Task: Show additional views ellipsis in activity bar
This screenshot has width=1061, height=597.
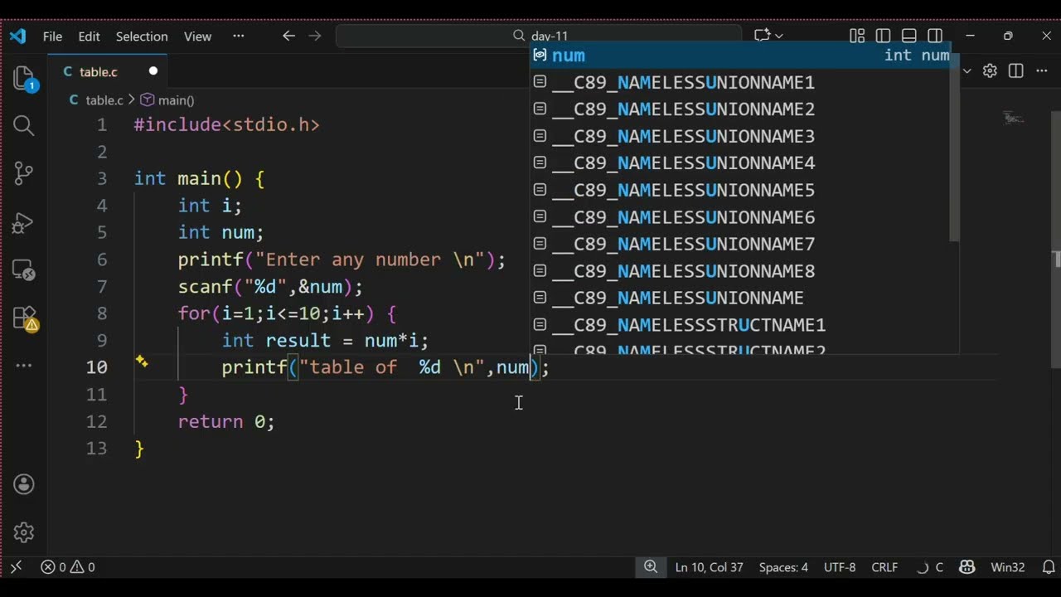Action: click(24, 365)
